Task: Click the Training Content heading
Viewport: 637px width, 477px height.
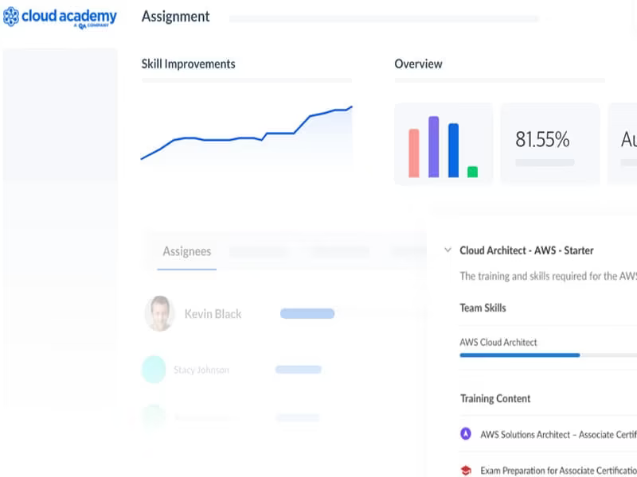Action: coord(495,399)
